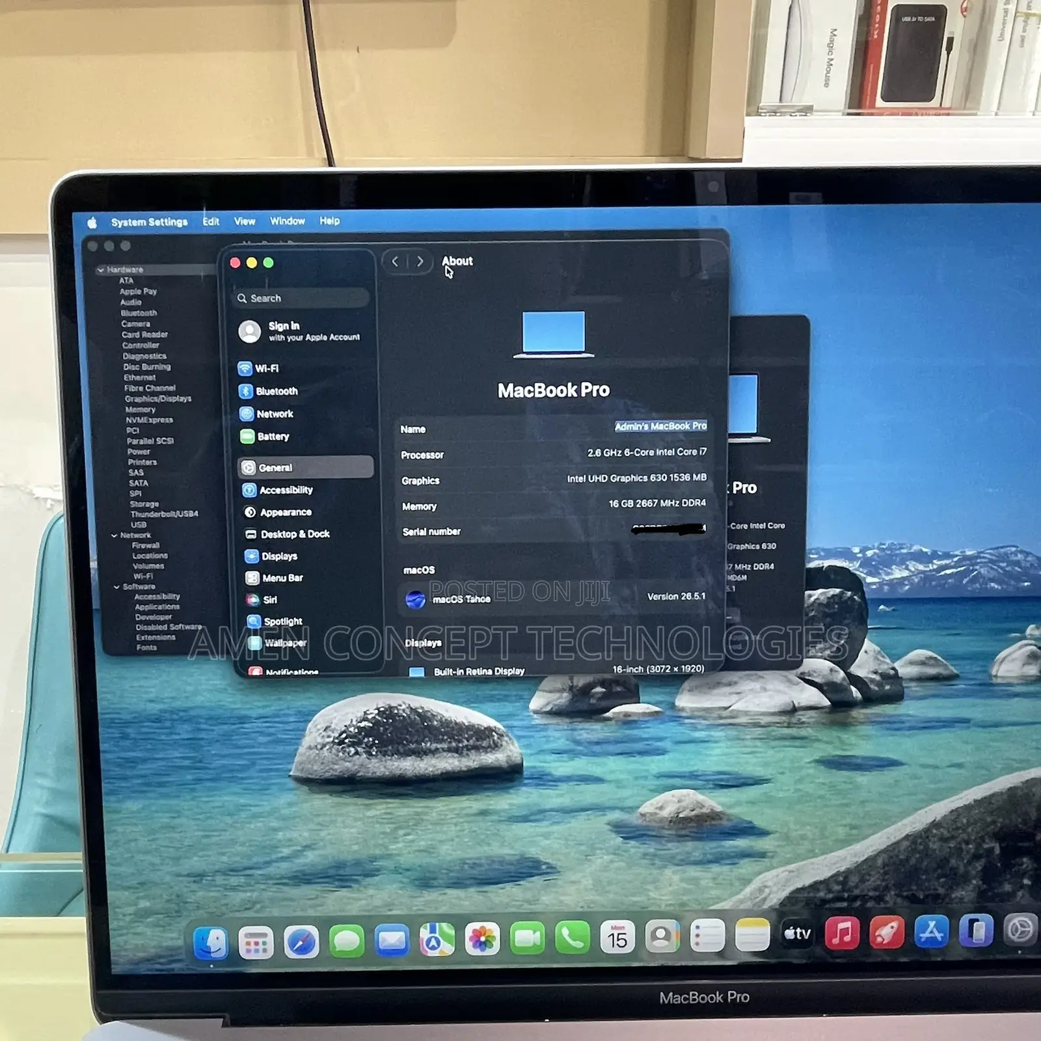This screenshot has width=1041, height=1041.
Task: Open the Help menu
Action: click(330, 221)
